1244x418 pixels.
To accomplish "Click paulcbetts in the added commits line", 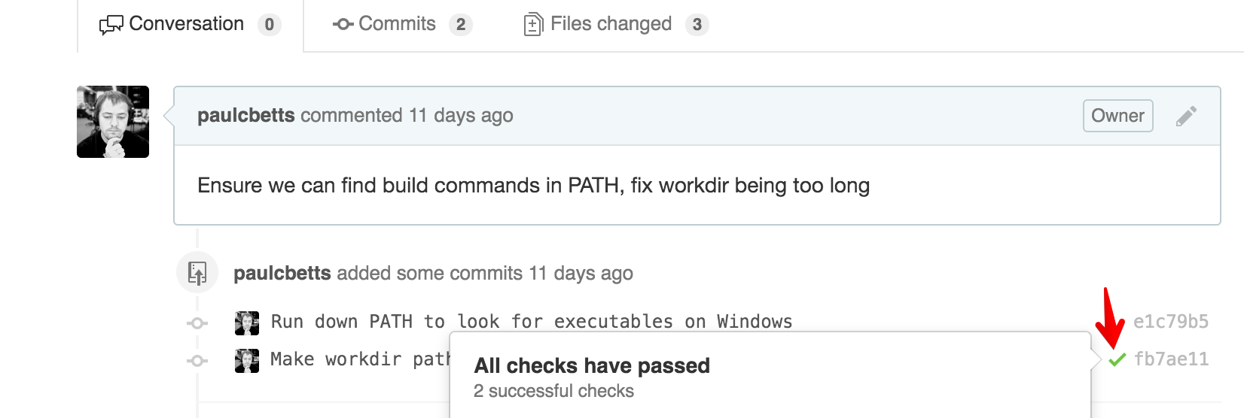I will (x=282, y=273).
